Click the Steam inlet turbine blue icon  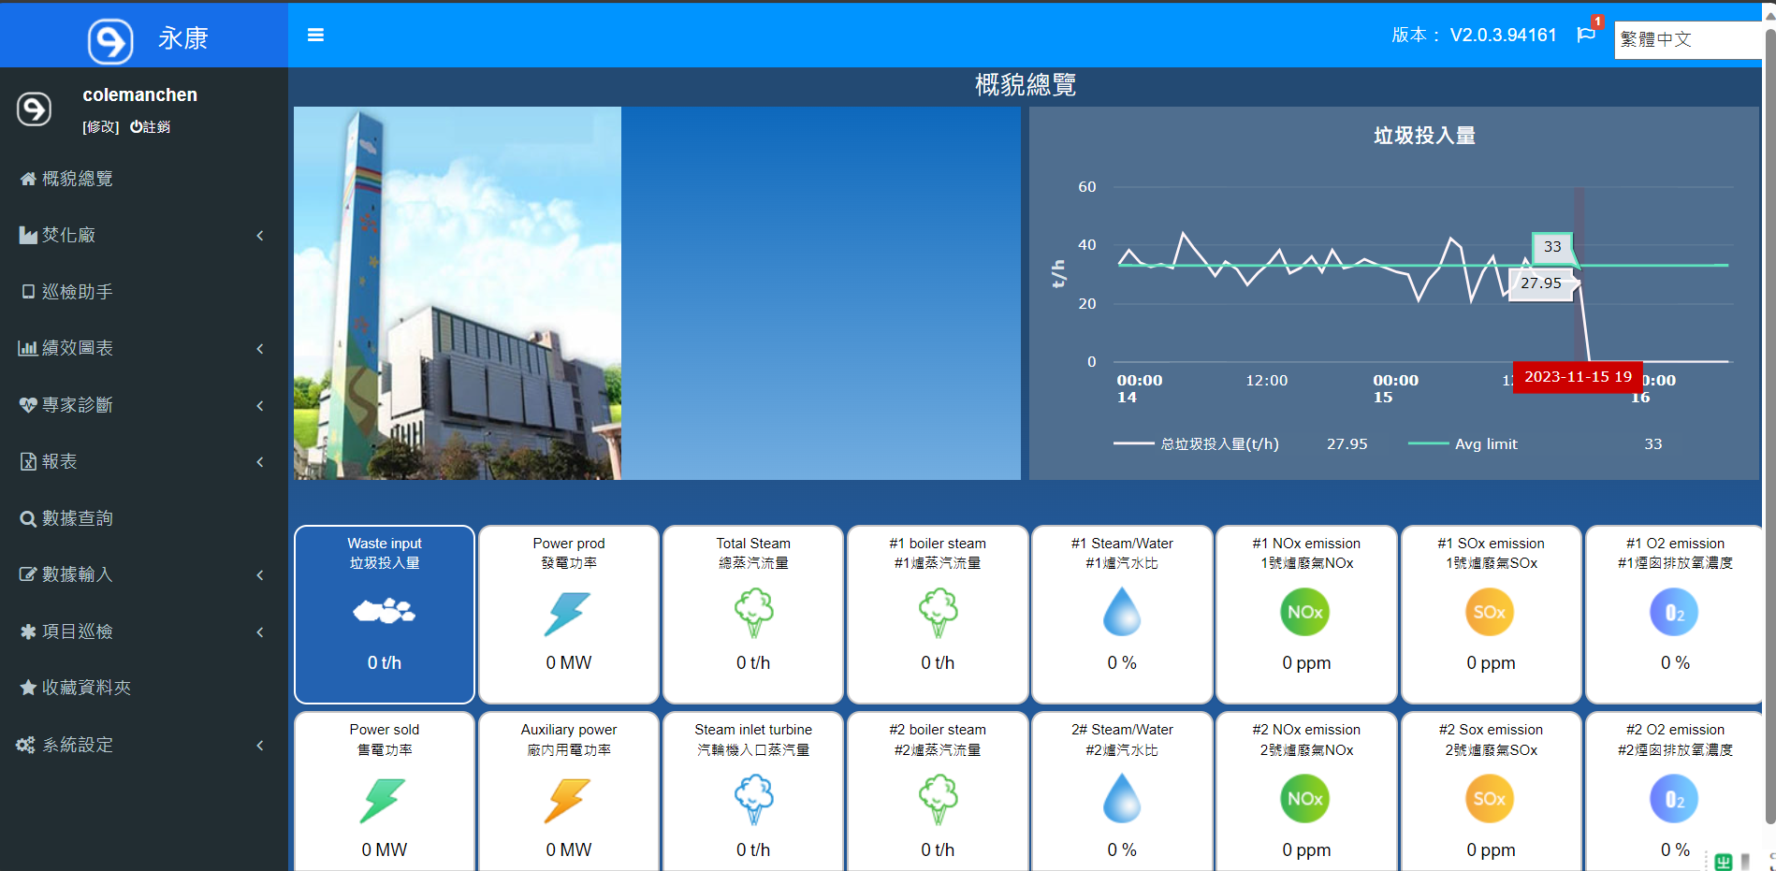pyautogui.click(x=753, y=800)
